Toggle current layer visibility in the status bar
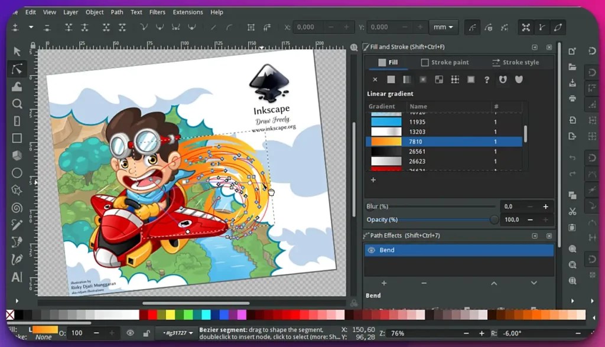Screen dimensions: 605x347 [129, 333]
